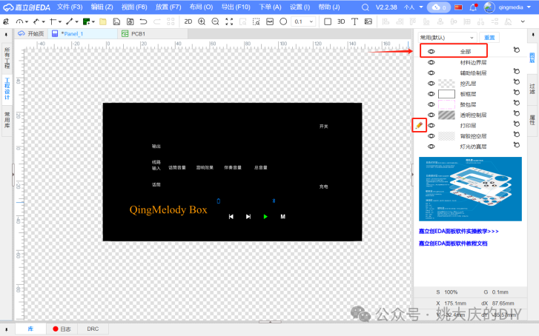Open the 编辑 (Z) menu
This screenshot has height=336, width=539.
point(102,7)
